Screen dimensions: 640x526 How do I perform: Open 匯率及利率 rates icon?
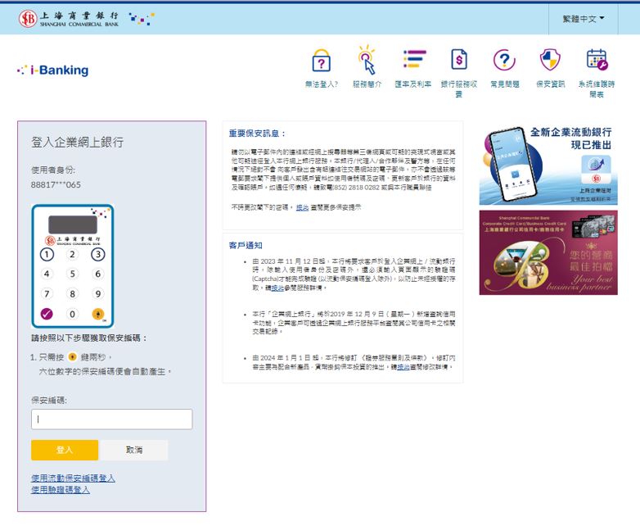[x=414, y=61]
